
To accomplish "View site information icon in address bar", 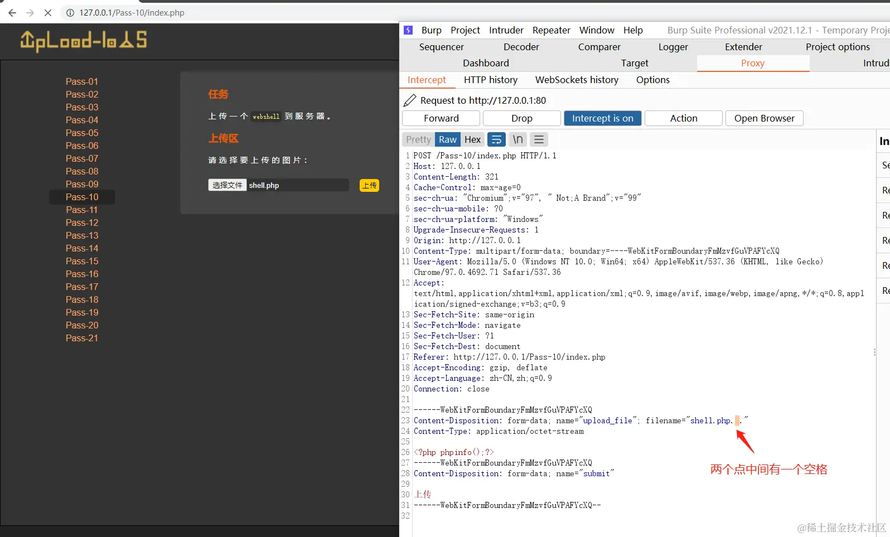I will (x=70, y=12).
